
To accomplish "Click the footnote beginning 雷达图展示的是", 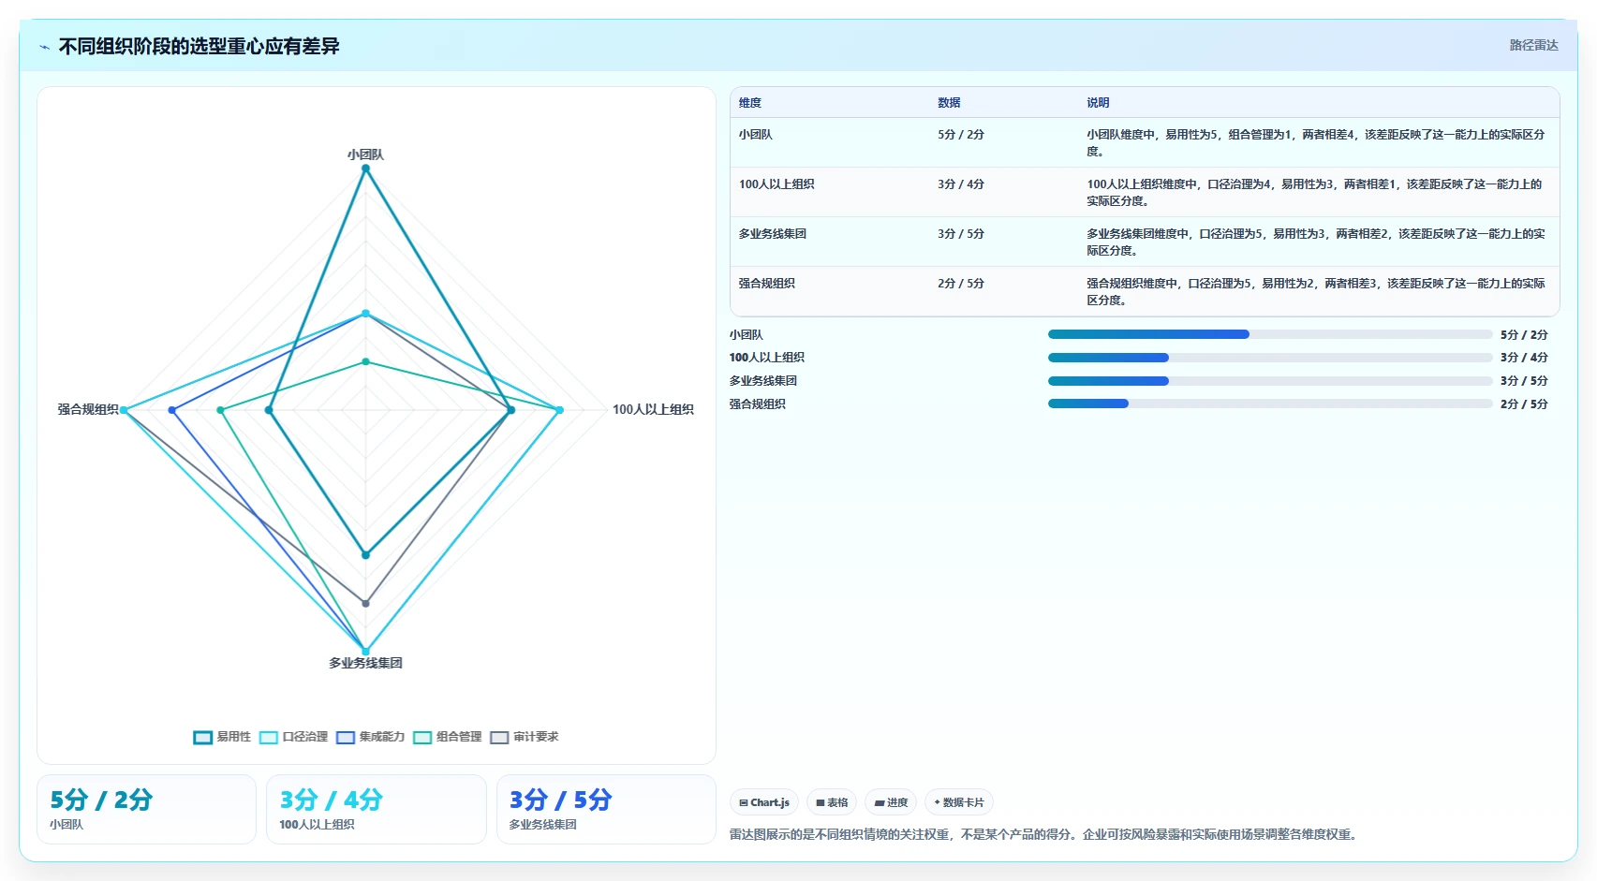I will (x=1044, y=834).
